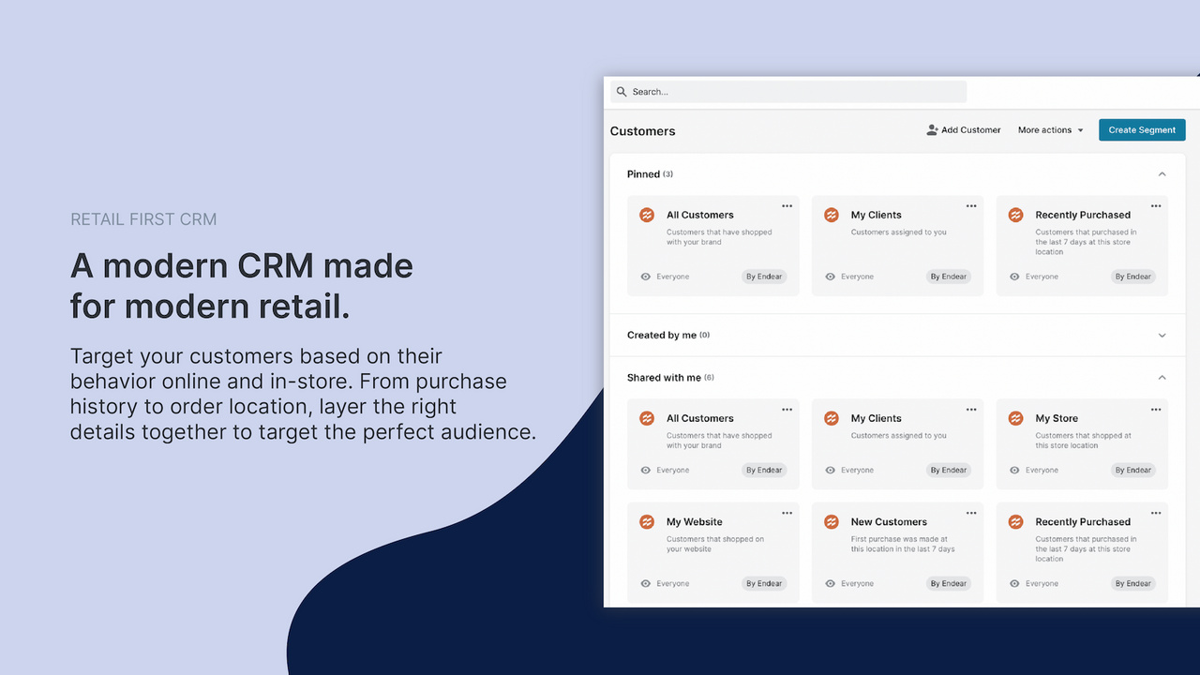1200x675 pixels.
Task: Select the My Clients segment icon under Pinned
Action: point(831,215)
